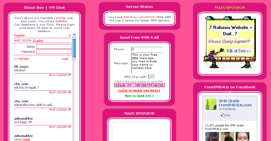Viewport: 271px width, 141px height.
Task: Click the PB_yog4 username
Action: pos(21,67)
